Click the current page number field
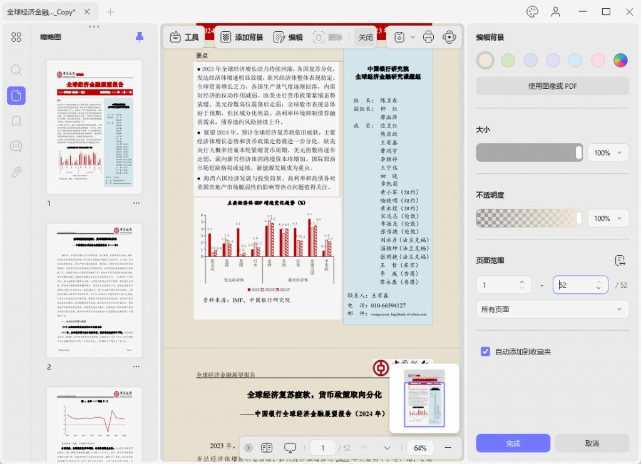 tap(322, 448)
